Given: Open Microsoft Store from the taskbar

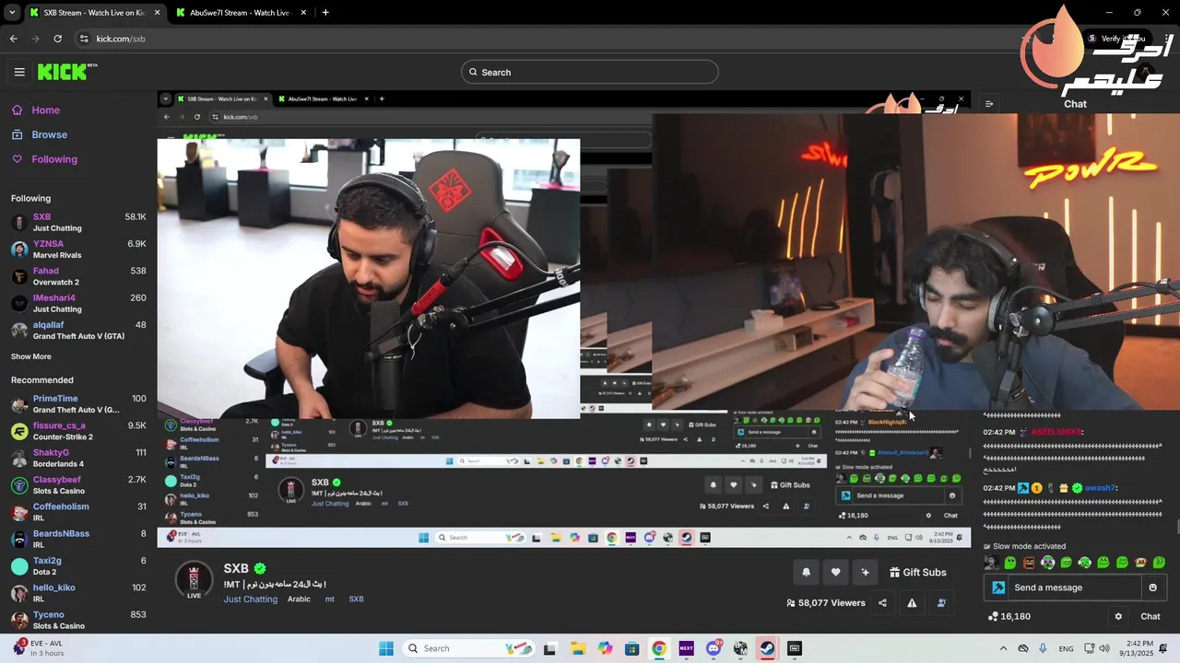Looking at the screenshot, I should [631, 648].
